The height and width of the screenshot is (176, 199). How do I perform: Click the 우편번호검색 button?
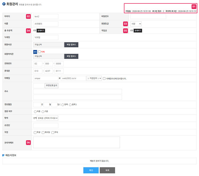(51, 86)
